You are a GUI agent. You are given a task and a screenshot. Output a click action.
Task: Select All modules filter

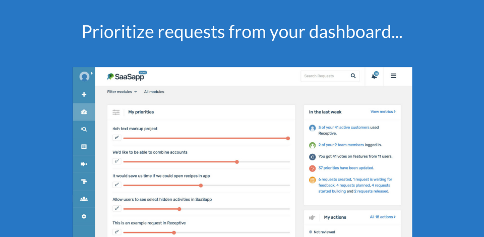tap(154, 92)
